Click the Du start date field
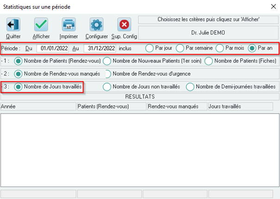This screenshot has height=199, width=280. click(53, 48)
